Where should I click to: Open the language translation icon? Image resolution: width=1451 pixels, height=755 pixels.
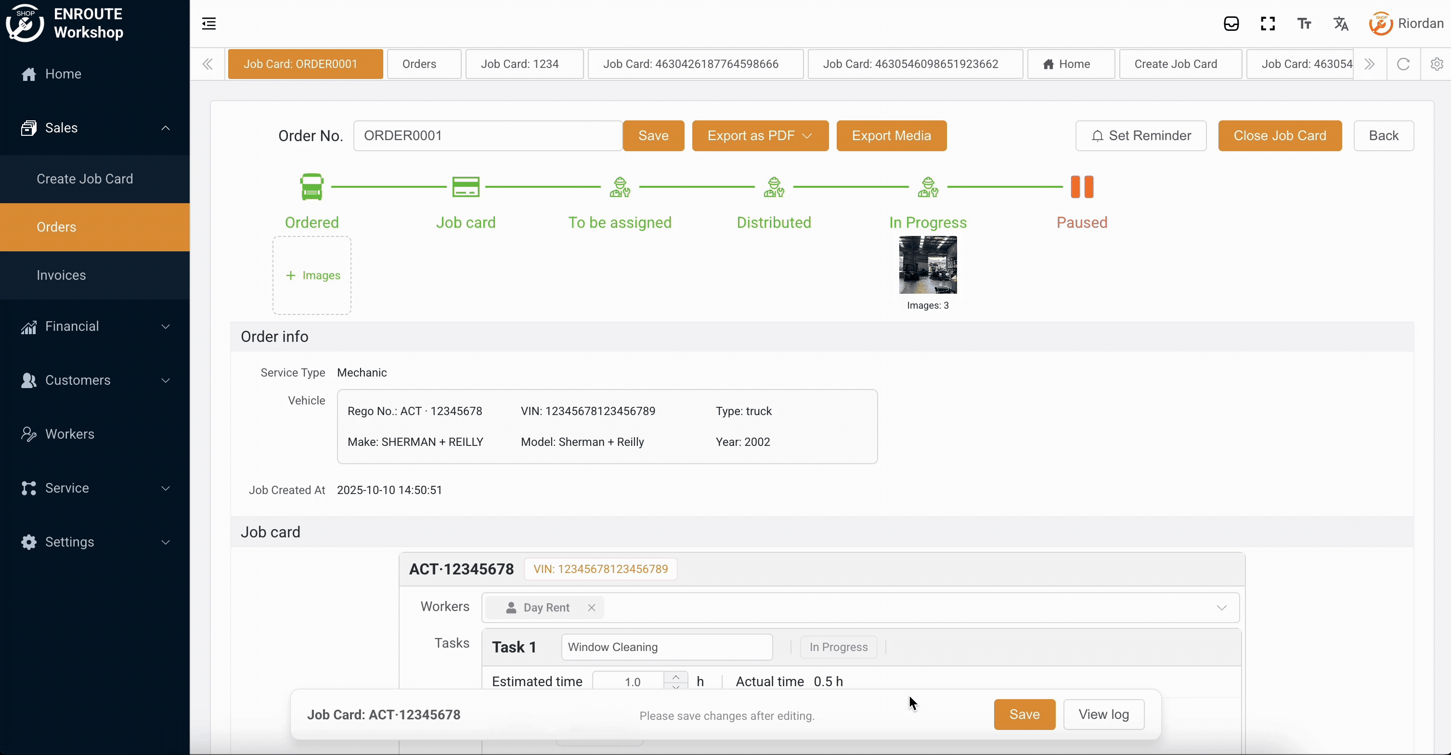pos(1341,24)
